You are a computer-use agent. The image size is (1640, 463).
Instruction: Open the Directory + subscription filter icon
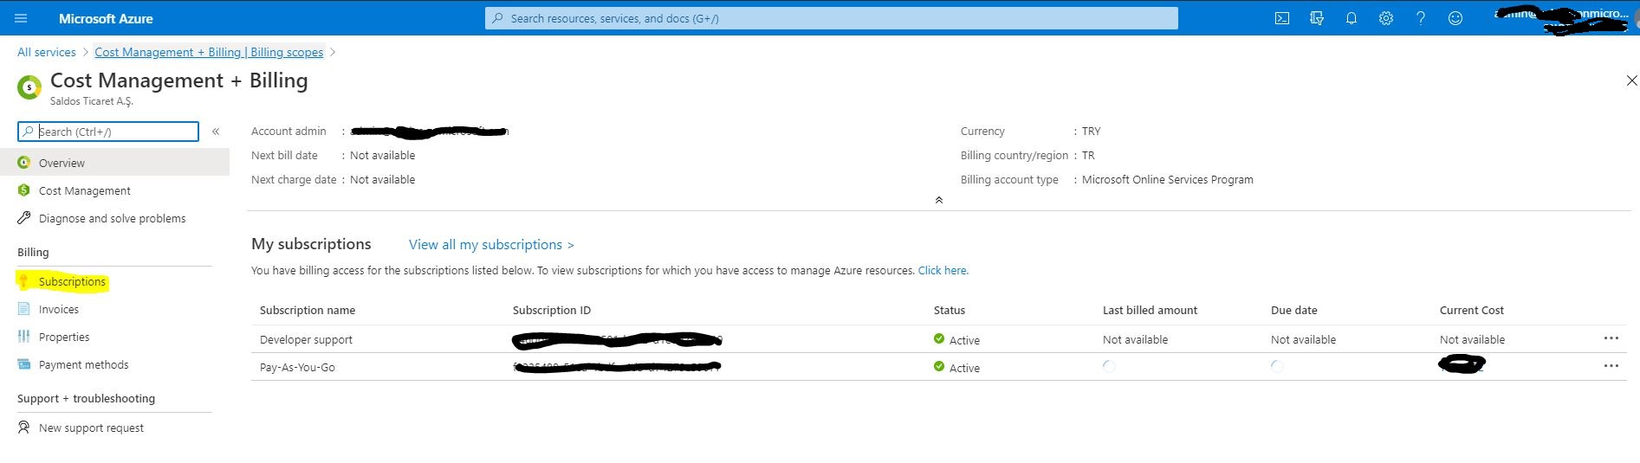[x=1317, y=18]
